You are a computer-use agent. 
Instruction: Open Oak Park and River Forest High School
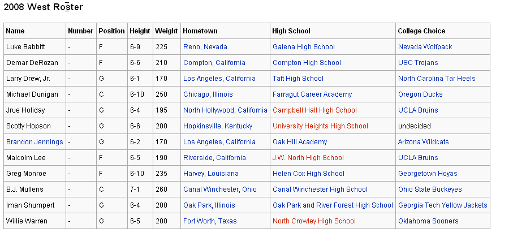[x=333, y=205]
